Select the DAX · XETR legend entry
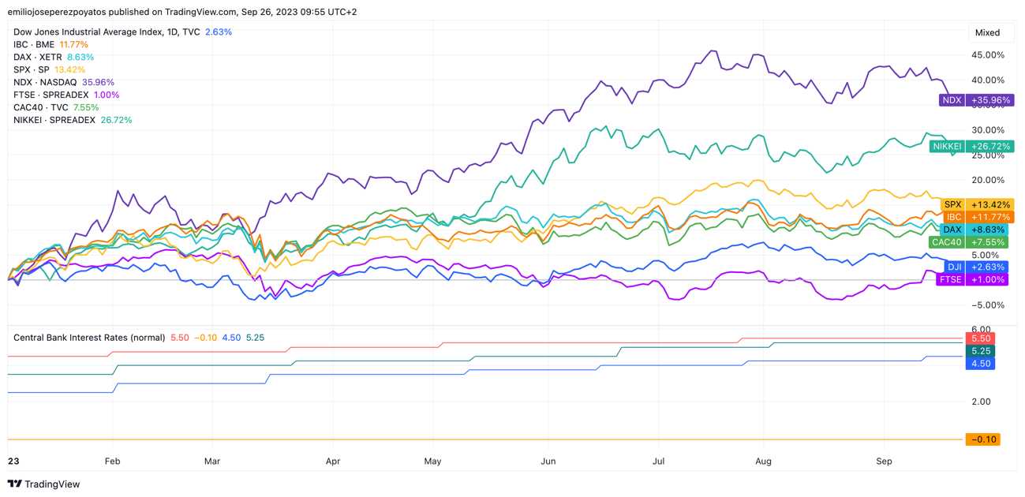The image size is (1025, 497). [x=38, y=58]
